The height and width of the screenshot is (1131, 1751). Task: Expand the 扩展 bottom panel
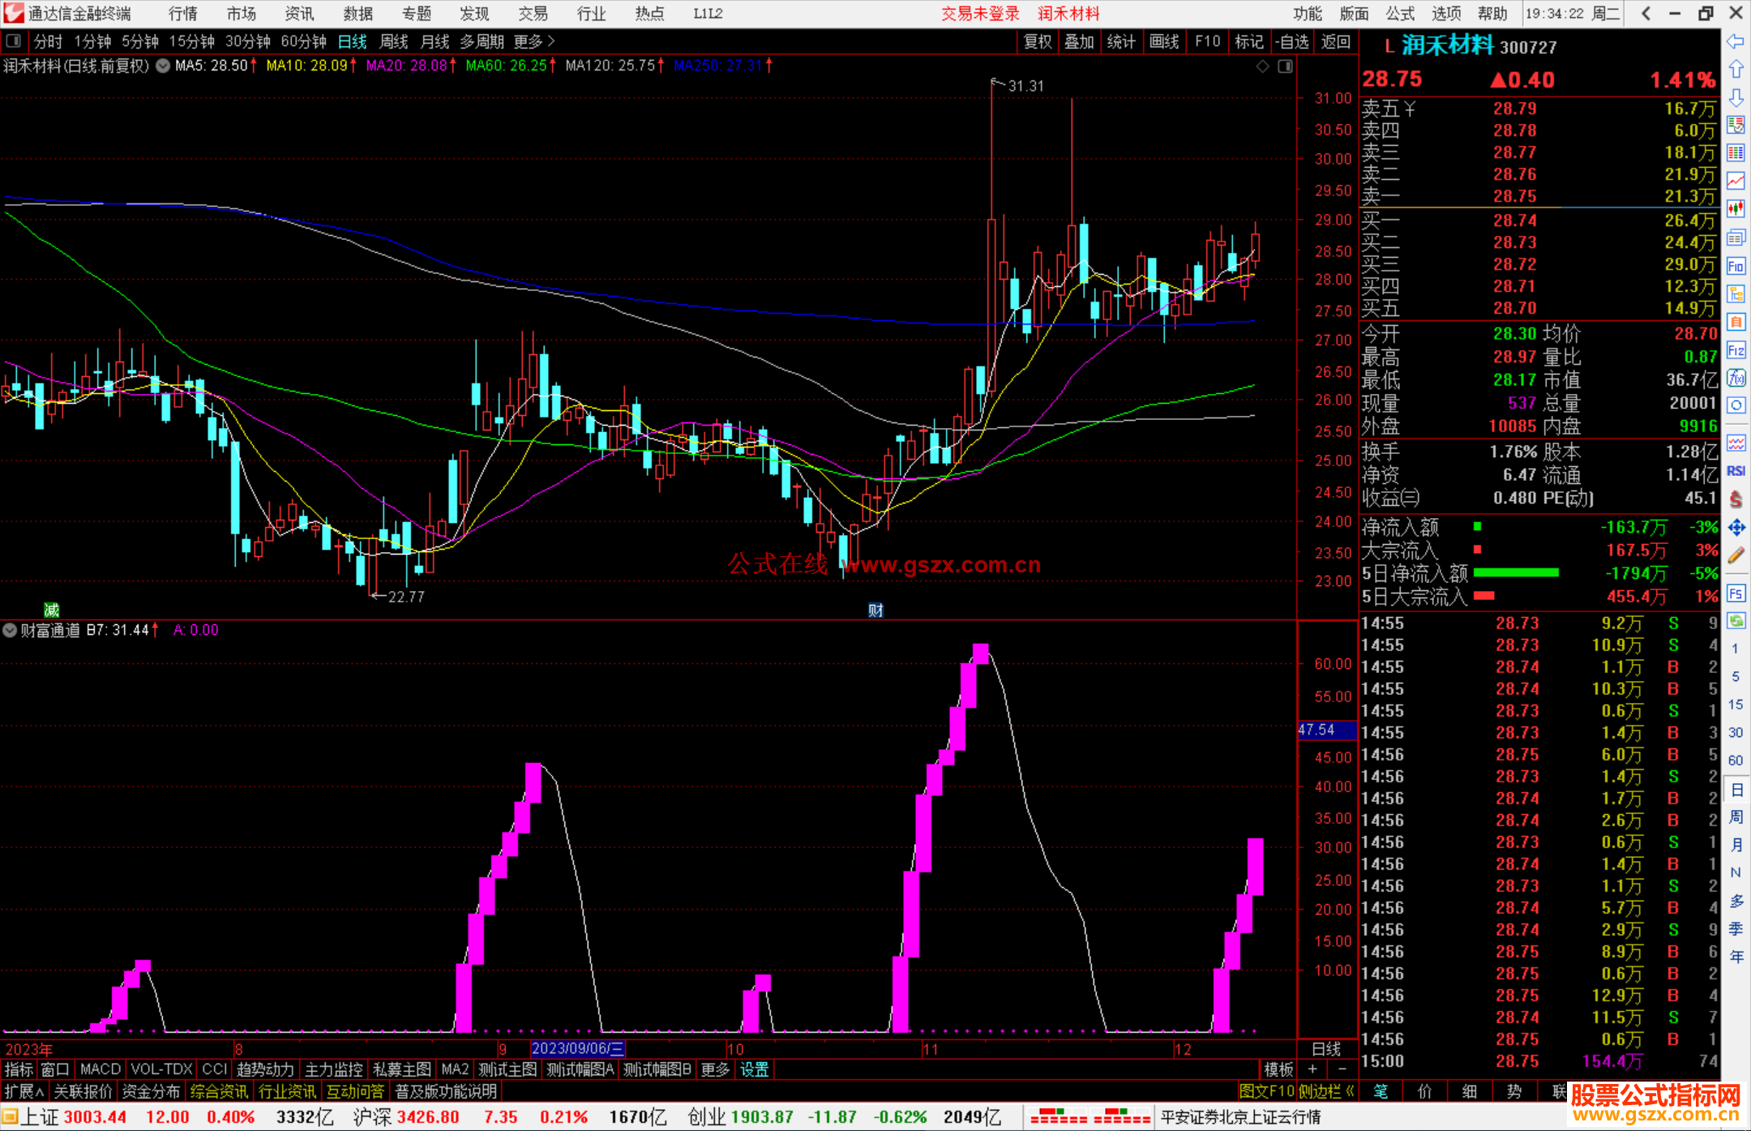pos(24,1091)
